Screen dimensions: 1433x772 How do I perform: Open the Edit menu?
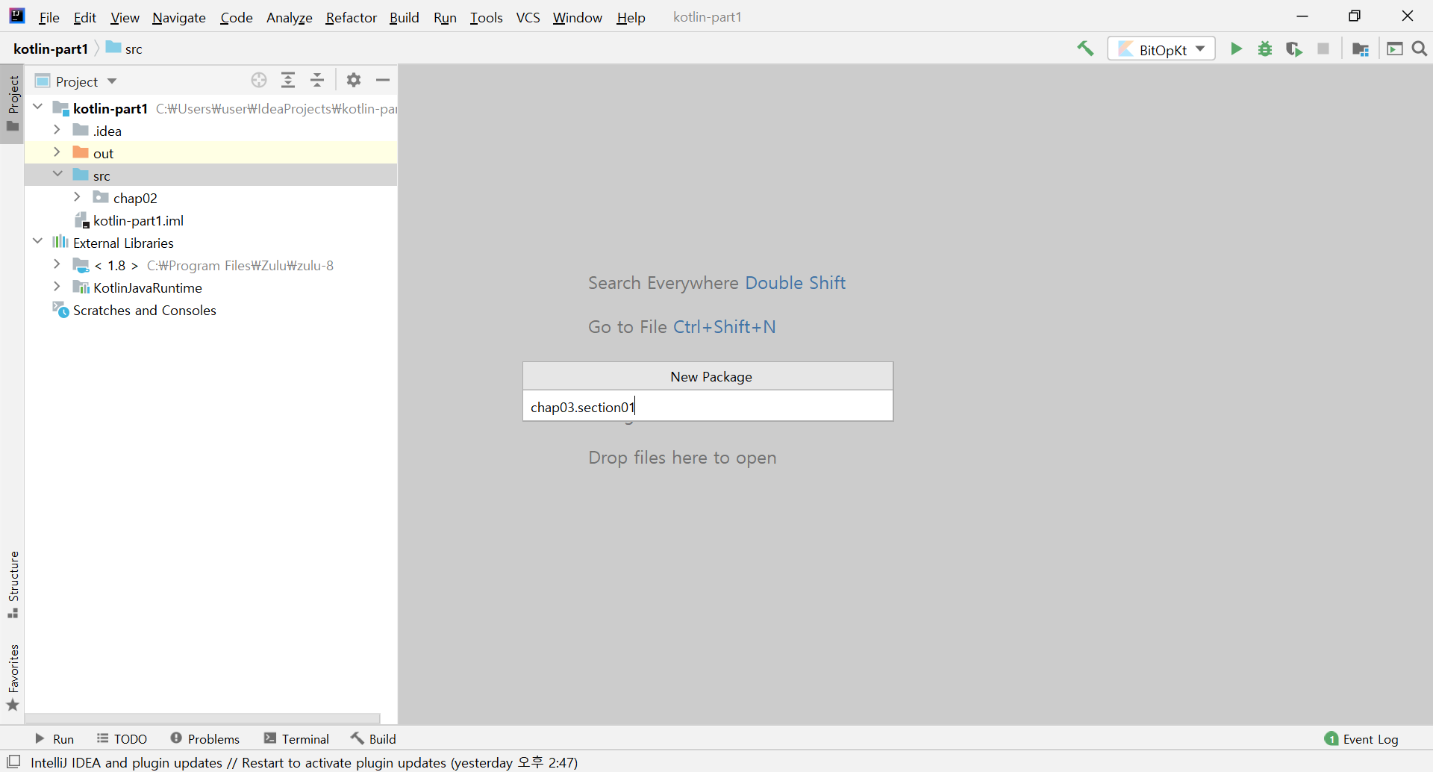tap(85, 17)
